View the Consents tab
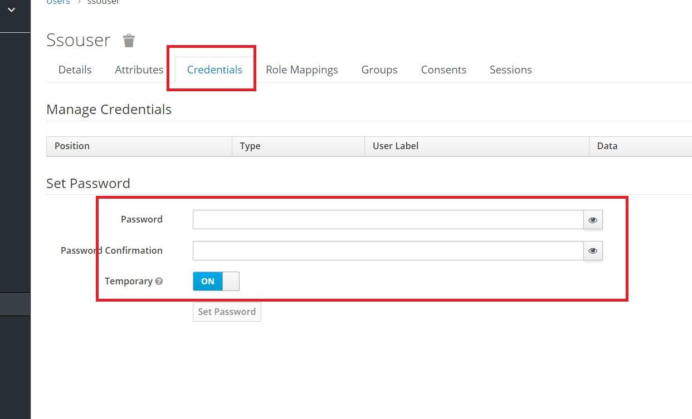 pos(443,70)
